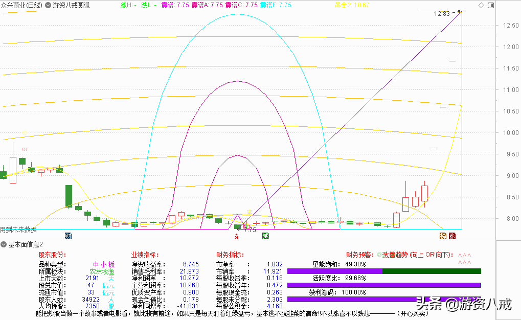Image resolution: width=521 pixels, height=320 pixels.
Task: Click the 震谱F: 7.75 cyan value
Action: pyautogui.click(x=276, y=5)
